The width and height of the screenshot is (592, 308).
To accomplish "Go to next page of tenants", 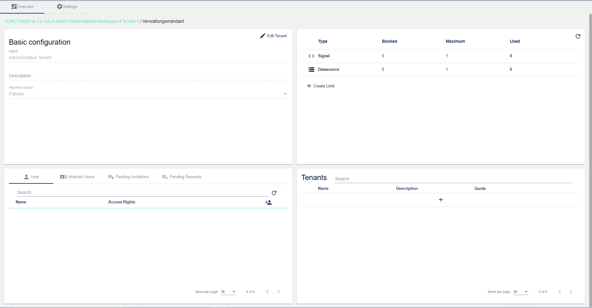I will click(571, 292).
